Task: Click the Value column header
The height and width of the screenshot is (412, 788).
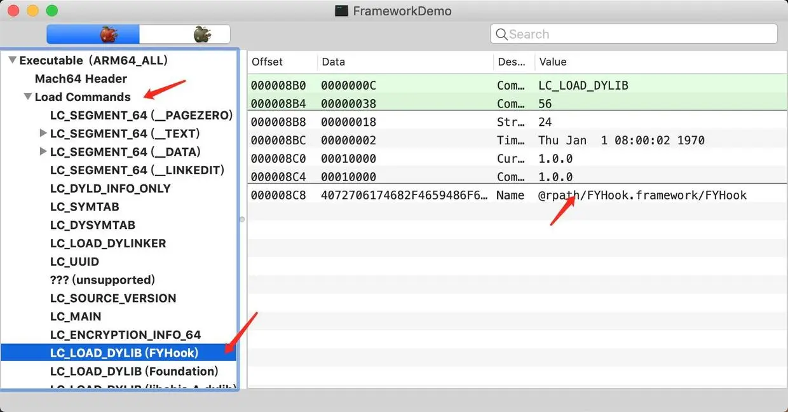Action: [660, 62]
